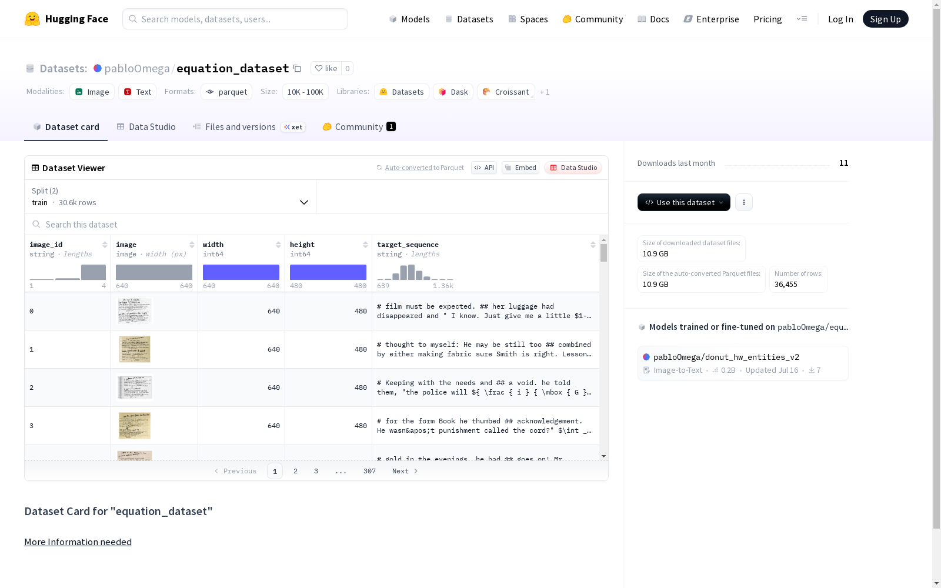Open the Models navigation item
The height and width of the screenshot is (588, 941).
409,19
